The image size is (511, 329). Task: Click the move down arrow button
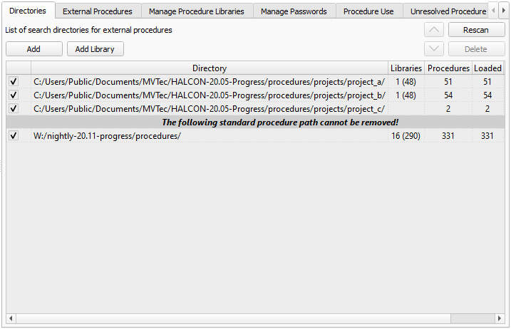click(x=434, y=49)
